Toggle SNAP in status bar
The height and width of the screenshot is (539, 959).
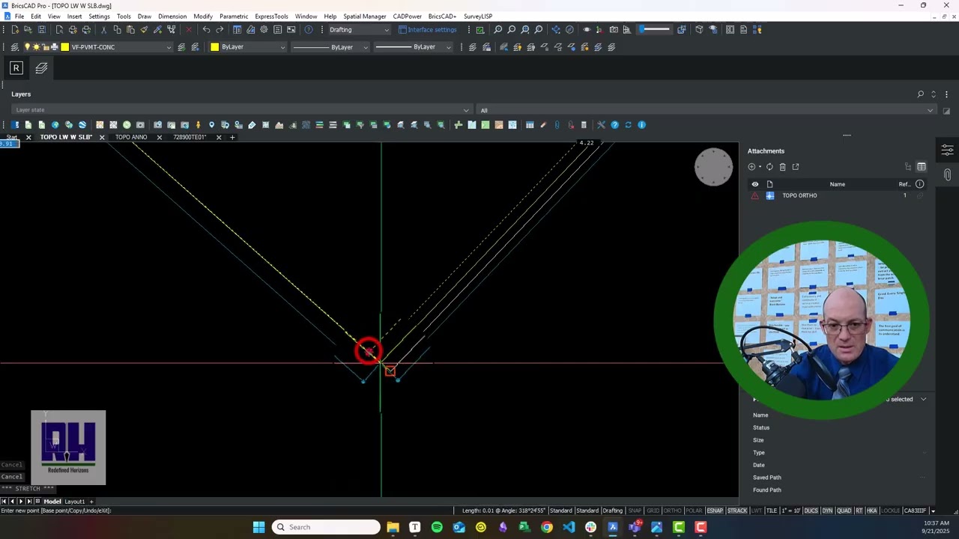coord(635,511)
